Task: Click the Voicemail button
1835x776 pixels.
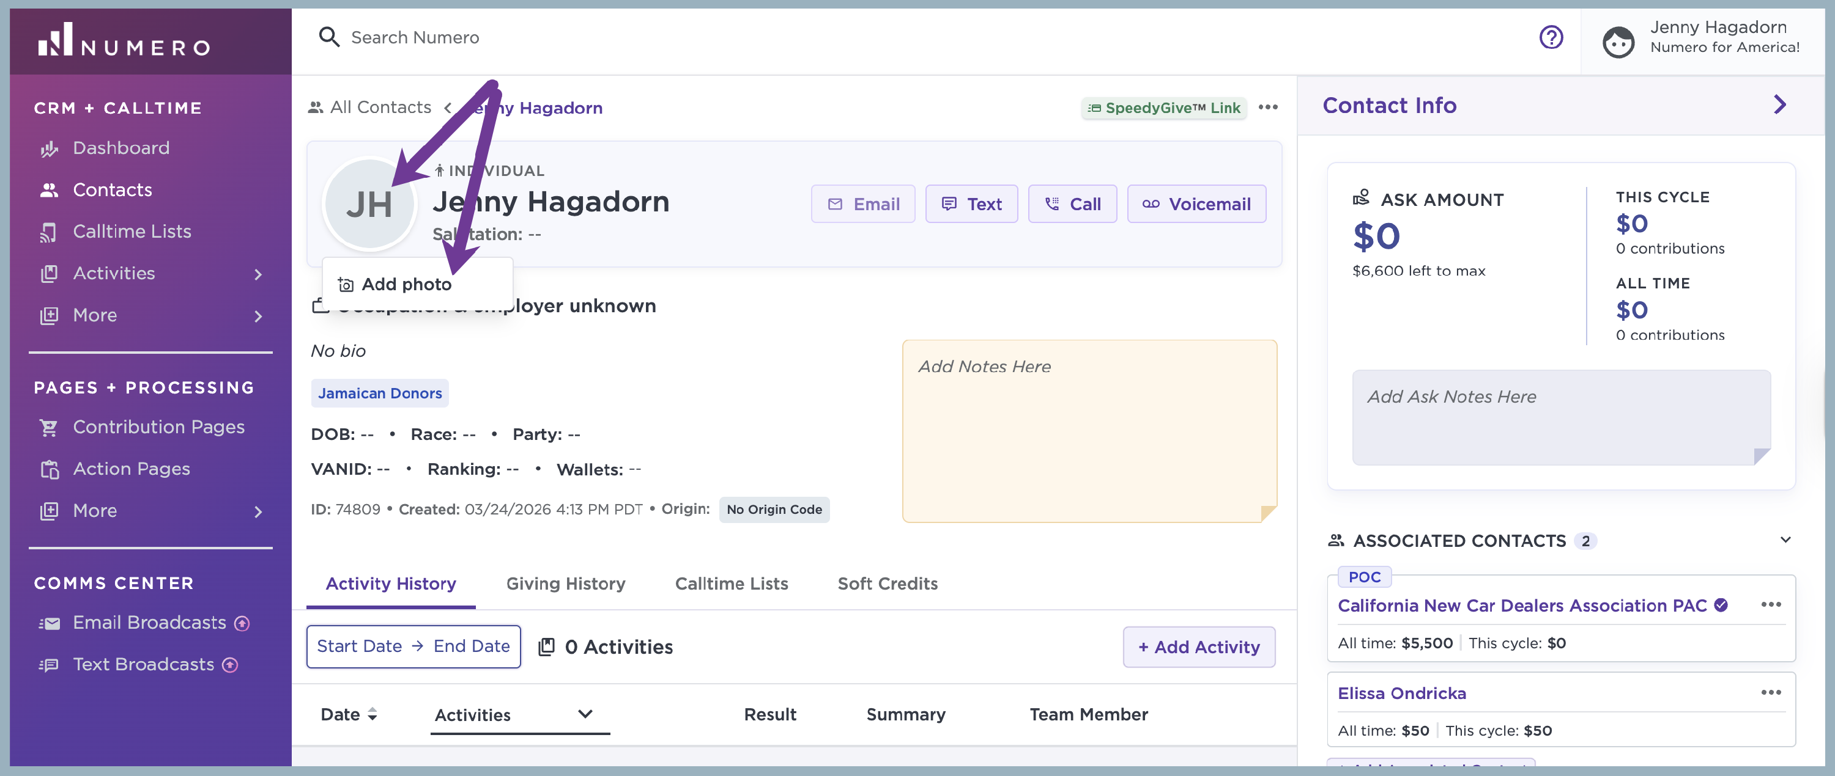Action: pos(1196,204)
